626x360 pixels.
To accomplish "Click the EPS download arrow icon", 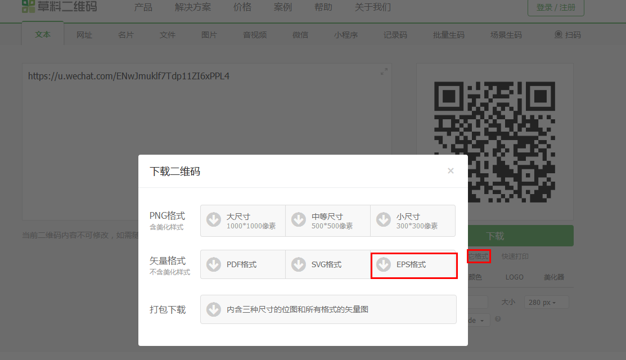I will coord(384,264).
